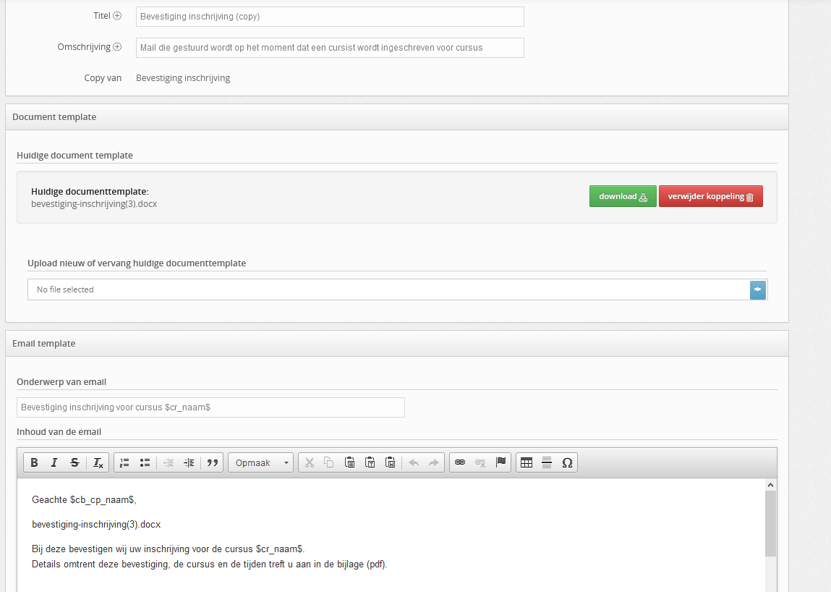
Task: Toggle italic formatting in editor toolbar
Action: click(x=54, y=462)
